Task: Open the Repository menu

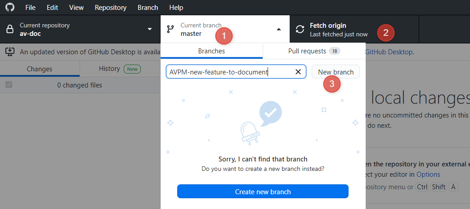Action: 111,8
